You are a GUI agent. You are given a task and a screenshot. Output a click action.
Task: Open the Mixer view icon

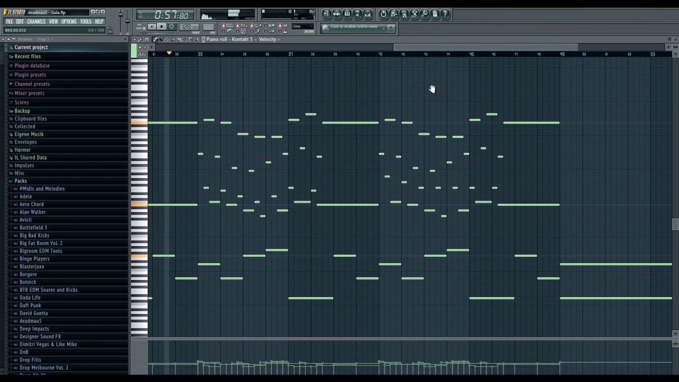[368, 14]
